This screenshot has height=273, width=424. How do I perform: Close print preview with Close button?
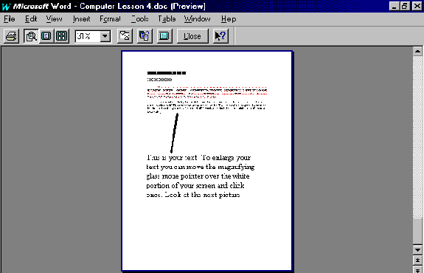192,36
